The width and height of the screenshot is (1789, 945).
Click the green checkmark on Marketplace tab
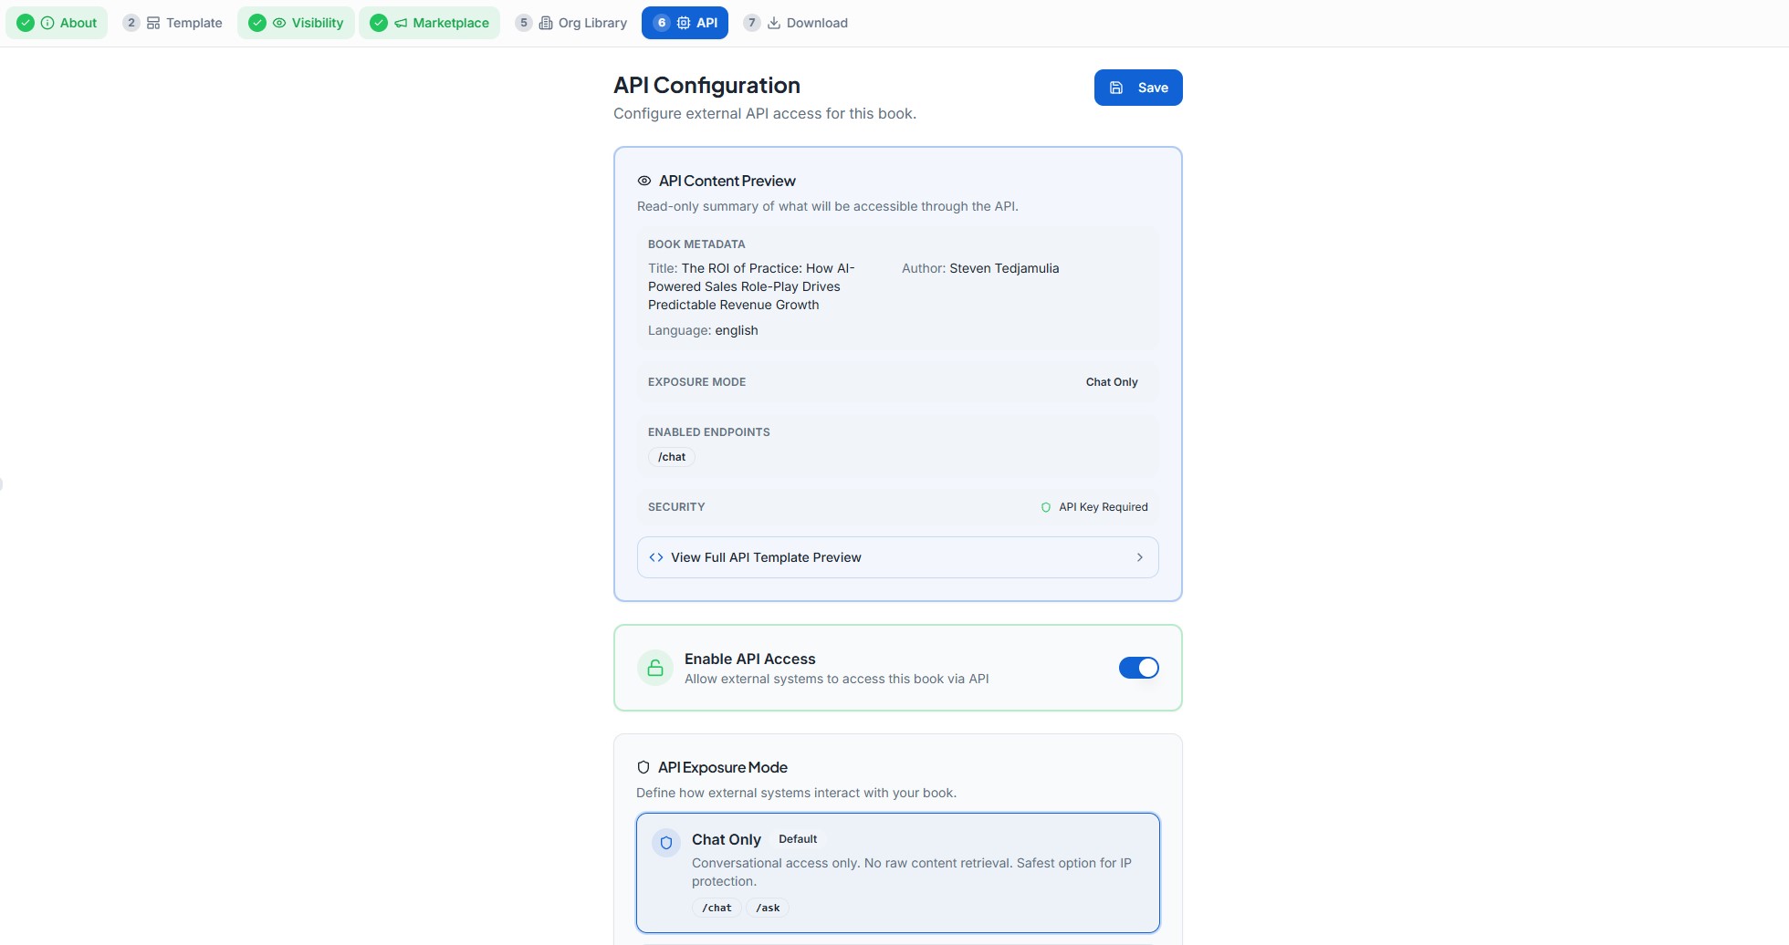pos(379,23)
